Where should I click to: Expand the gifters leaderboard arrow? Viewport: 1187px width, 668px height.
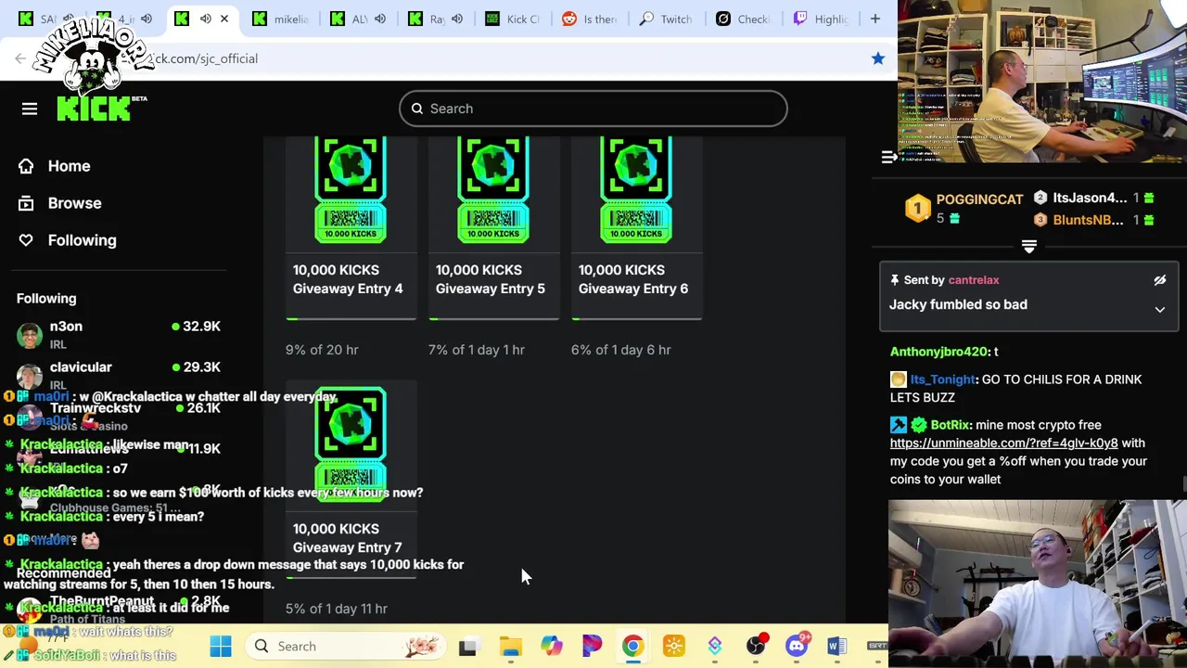1028,246
